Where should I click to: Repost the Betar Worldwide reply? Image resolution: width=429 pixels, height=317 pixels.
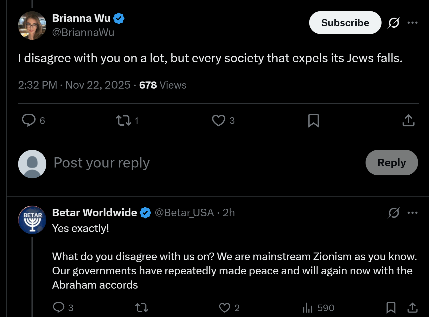[142, 308]
